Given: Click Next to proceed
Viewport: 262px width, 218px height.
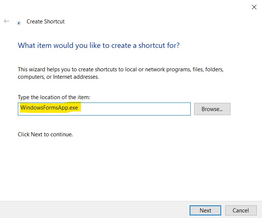Looking at the screenshot, I should (x=205, y=210).
